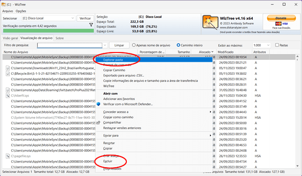Click the filter funnel icon
Viewport: 302px width, 176px height.
[x=91, y=25]
